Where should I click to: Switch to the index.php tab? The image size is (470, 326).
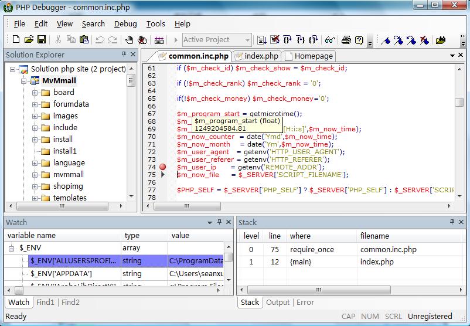[x=257, y=56]
